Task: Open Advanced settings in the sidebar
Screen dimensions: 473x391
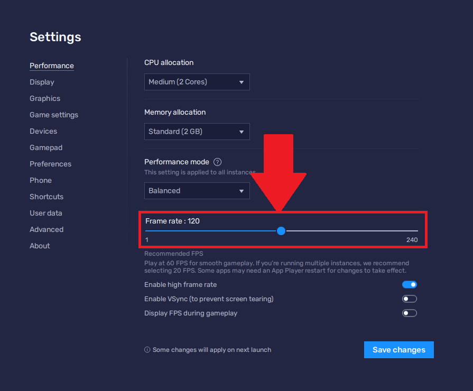Action: coord(47,229)
